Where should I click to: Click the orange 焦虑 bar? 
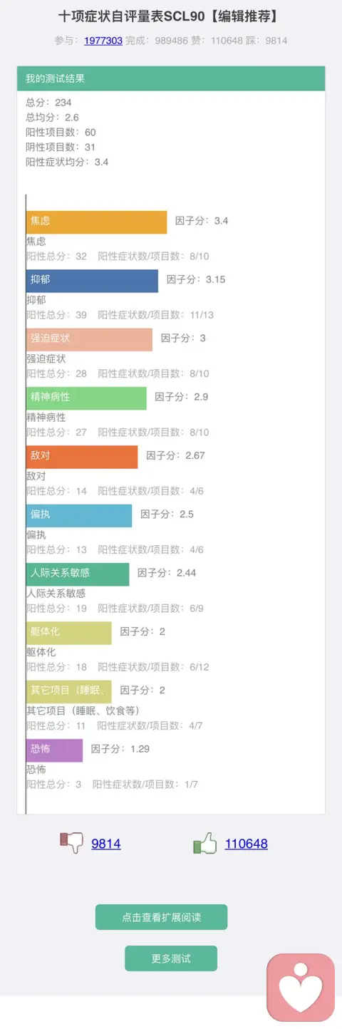pos(96,222)
